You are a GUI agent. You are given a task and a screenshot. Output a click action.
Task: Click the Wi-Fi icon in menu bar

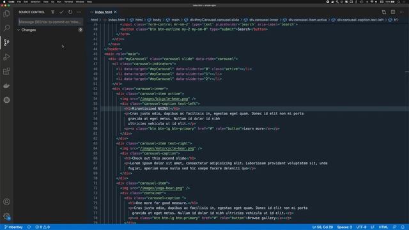point(372,1)
